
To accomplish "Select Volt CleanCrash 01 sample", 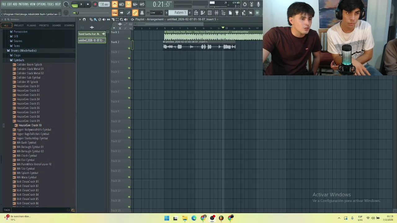I will (28, 182).
